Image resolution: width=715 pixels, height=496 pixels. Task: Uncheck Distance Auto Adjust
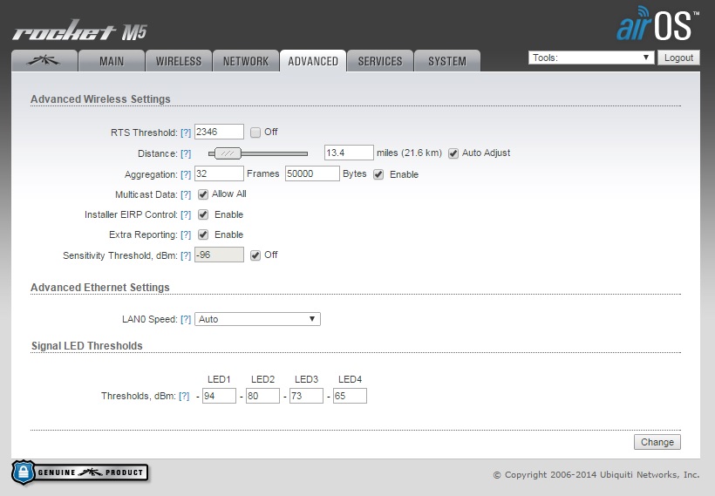coord(453,153)
